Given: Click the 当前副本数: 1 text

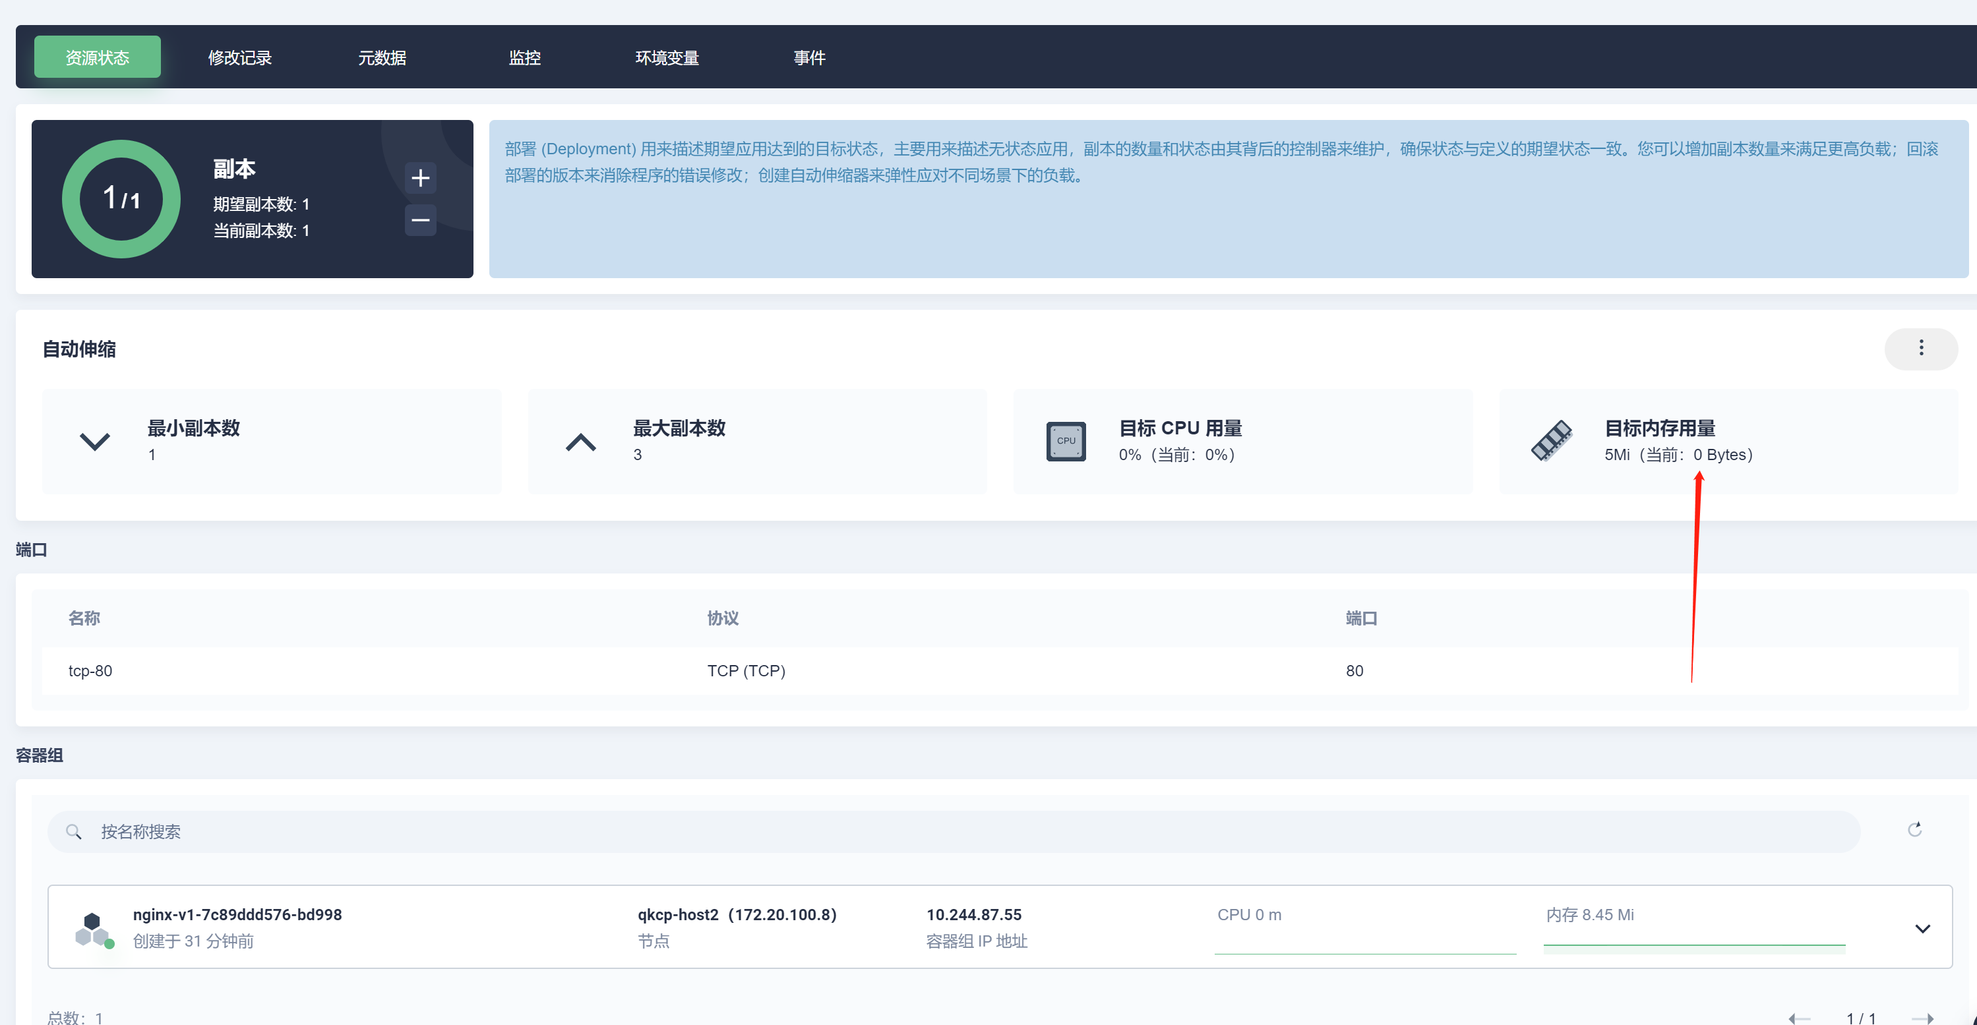Looking at the screenshot, I should coord(261,230).
